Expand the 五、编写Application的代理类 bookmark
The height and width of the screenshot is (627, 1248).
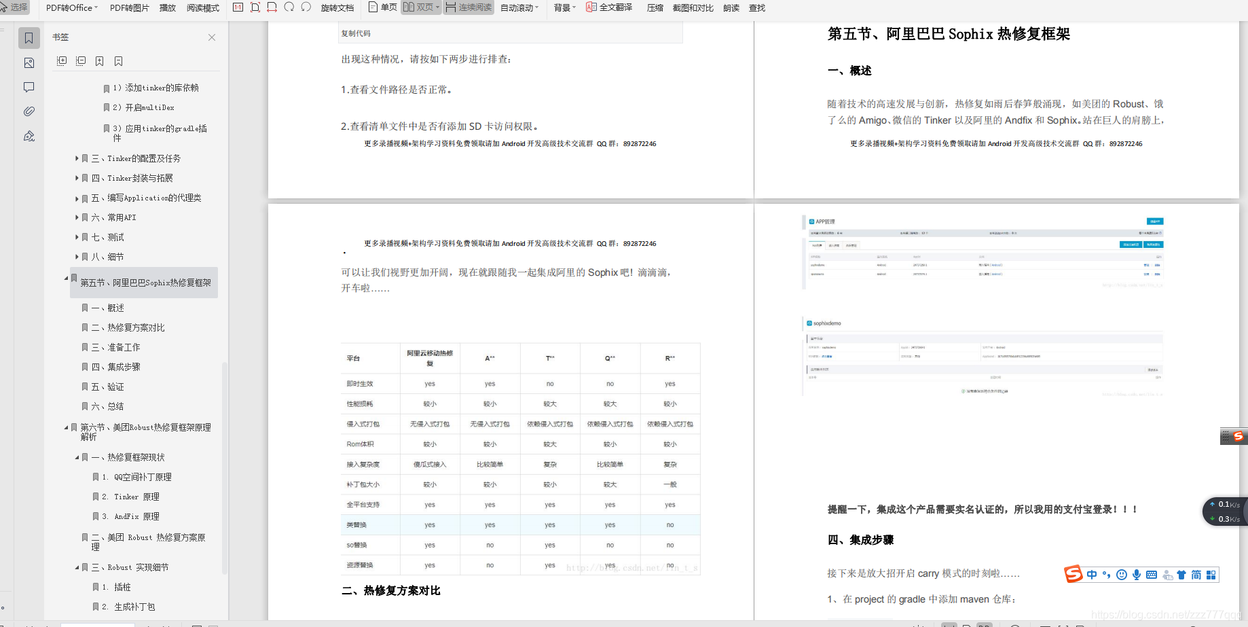(77, 198)
